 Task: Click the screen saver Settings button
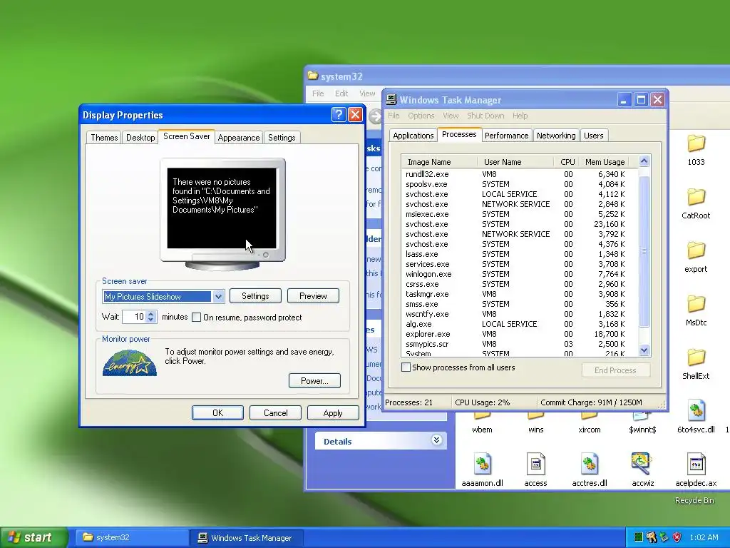pyautogui.click(x=255, y=296)
